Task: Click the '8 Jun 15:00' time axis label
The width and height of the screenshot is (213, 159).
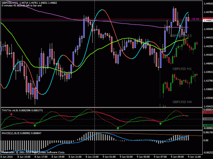Action: coord(24,157)
